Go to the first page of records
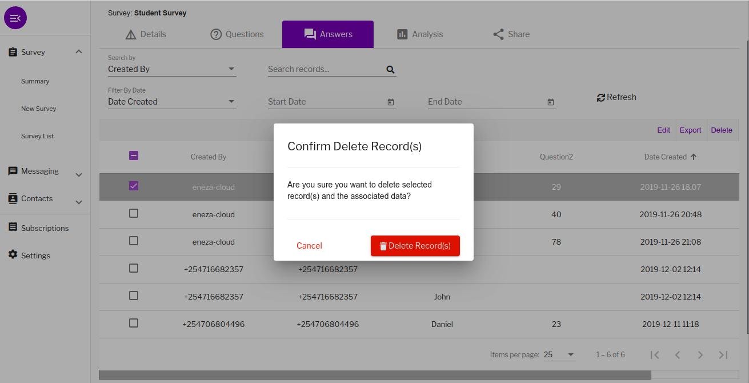This screenshot has width=749, height=383. 655,355
